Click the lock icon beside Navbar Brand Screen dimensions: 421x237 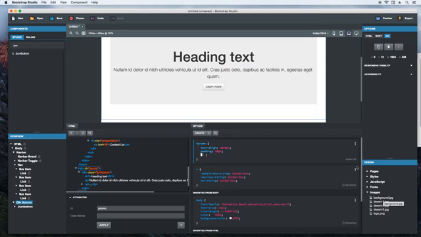[x=39, y=157]
